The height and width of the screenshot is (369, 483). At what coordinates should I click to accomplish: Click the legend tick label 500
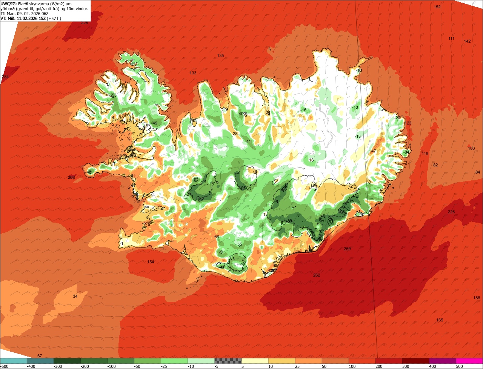[x=460, y=366]
